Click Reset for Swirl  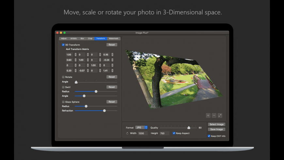click(x=112, y=87)
